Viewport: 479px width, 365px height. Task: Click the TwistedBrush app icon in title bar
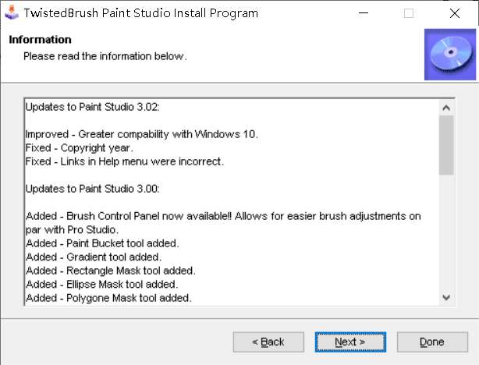[11, 13]
